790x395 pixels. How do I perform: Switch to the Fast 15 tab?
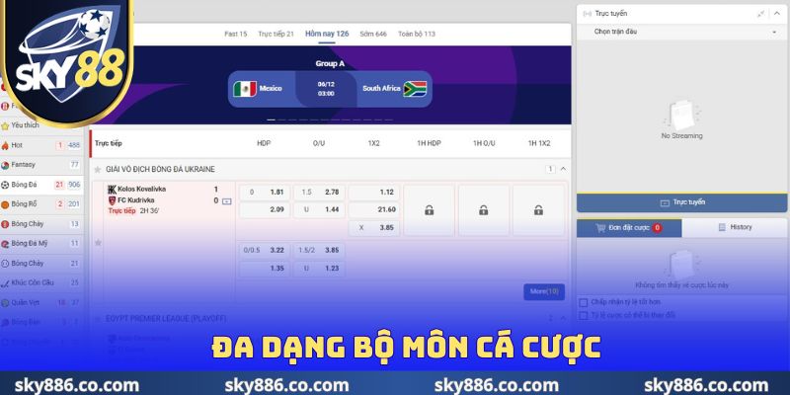[x=236, y=34]
